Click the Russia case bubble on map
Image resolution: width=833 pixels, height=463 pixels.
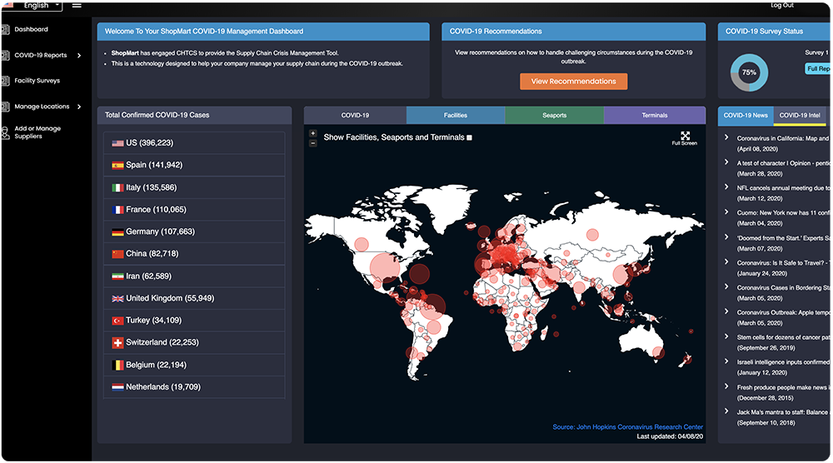(591, 235)
